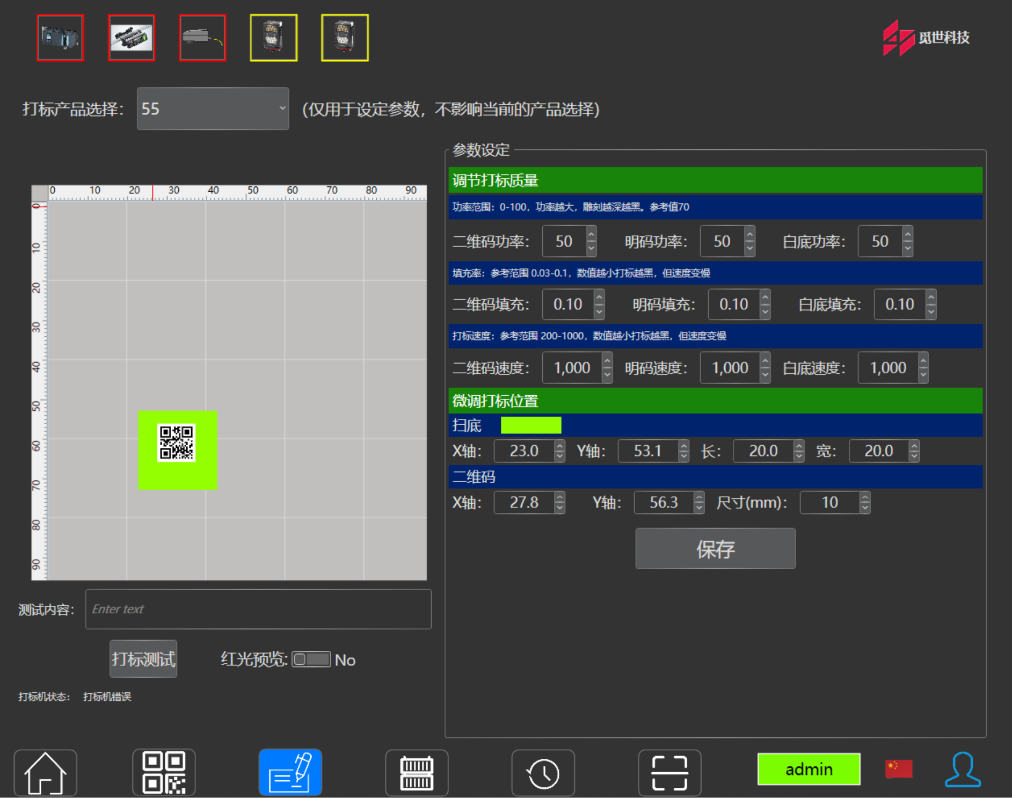
Task: Click the 保存 save button
Action: click(x=715, y=548)
